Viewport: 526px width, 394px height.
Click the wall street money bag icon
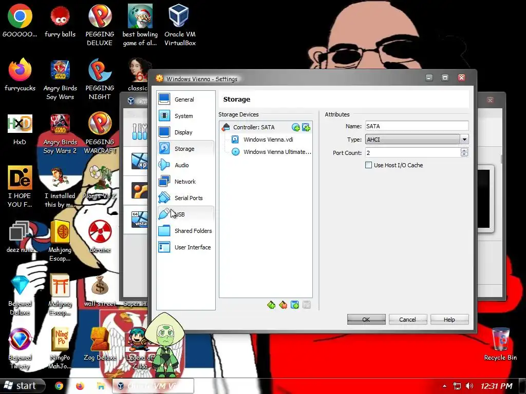coord(100,291)
